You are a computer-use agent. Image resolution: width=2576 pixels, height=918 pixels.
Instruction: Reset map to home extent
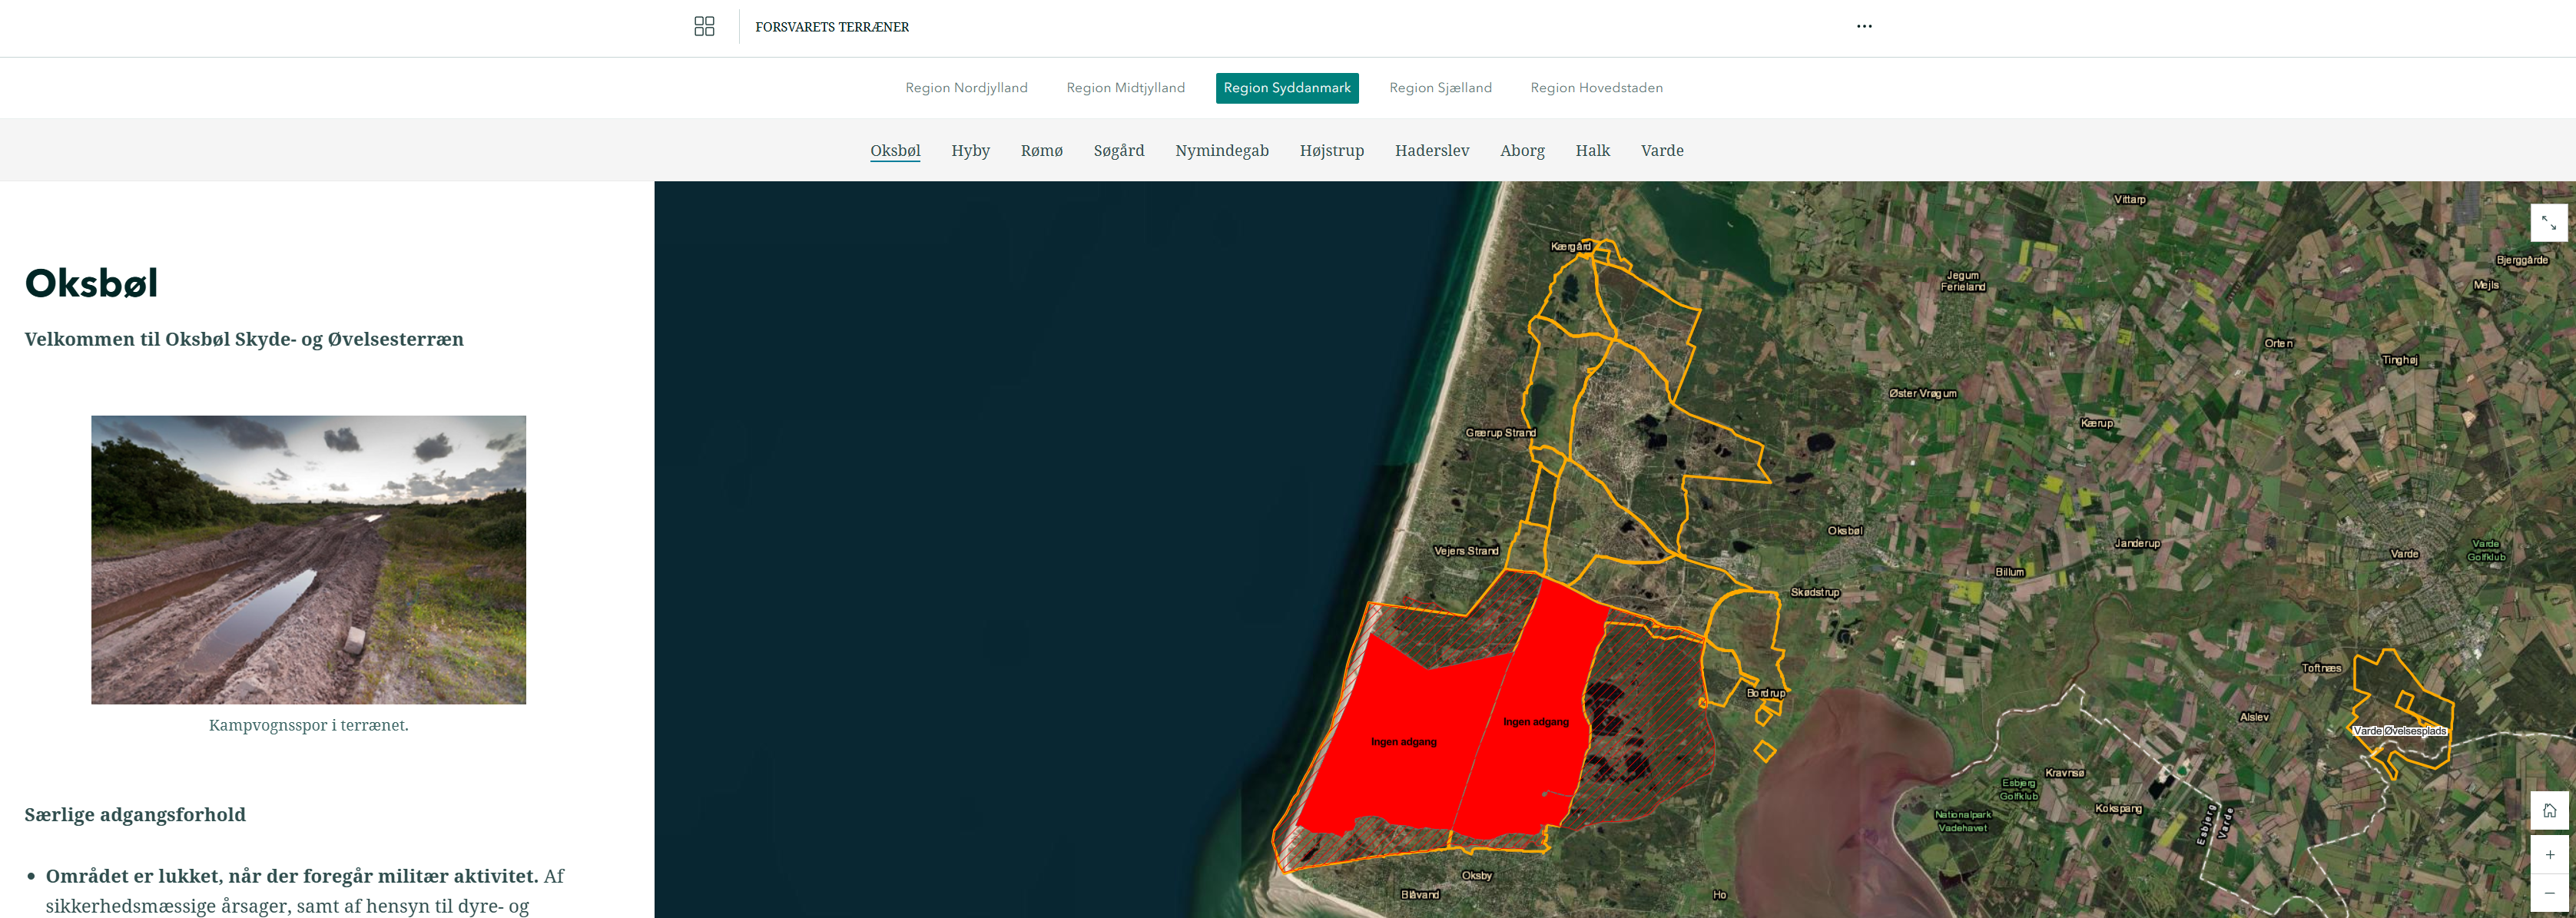(2549, 810)
